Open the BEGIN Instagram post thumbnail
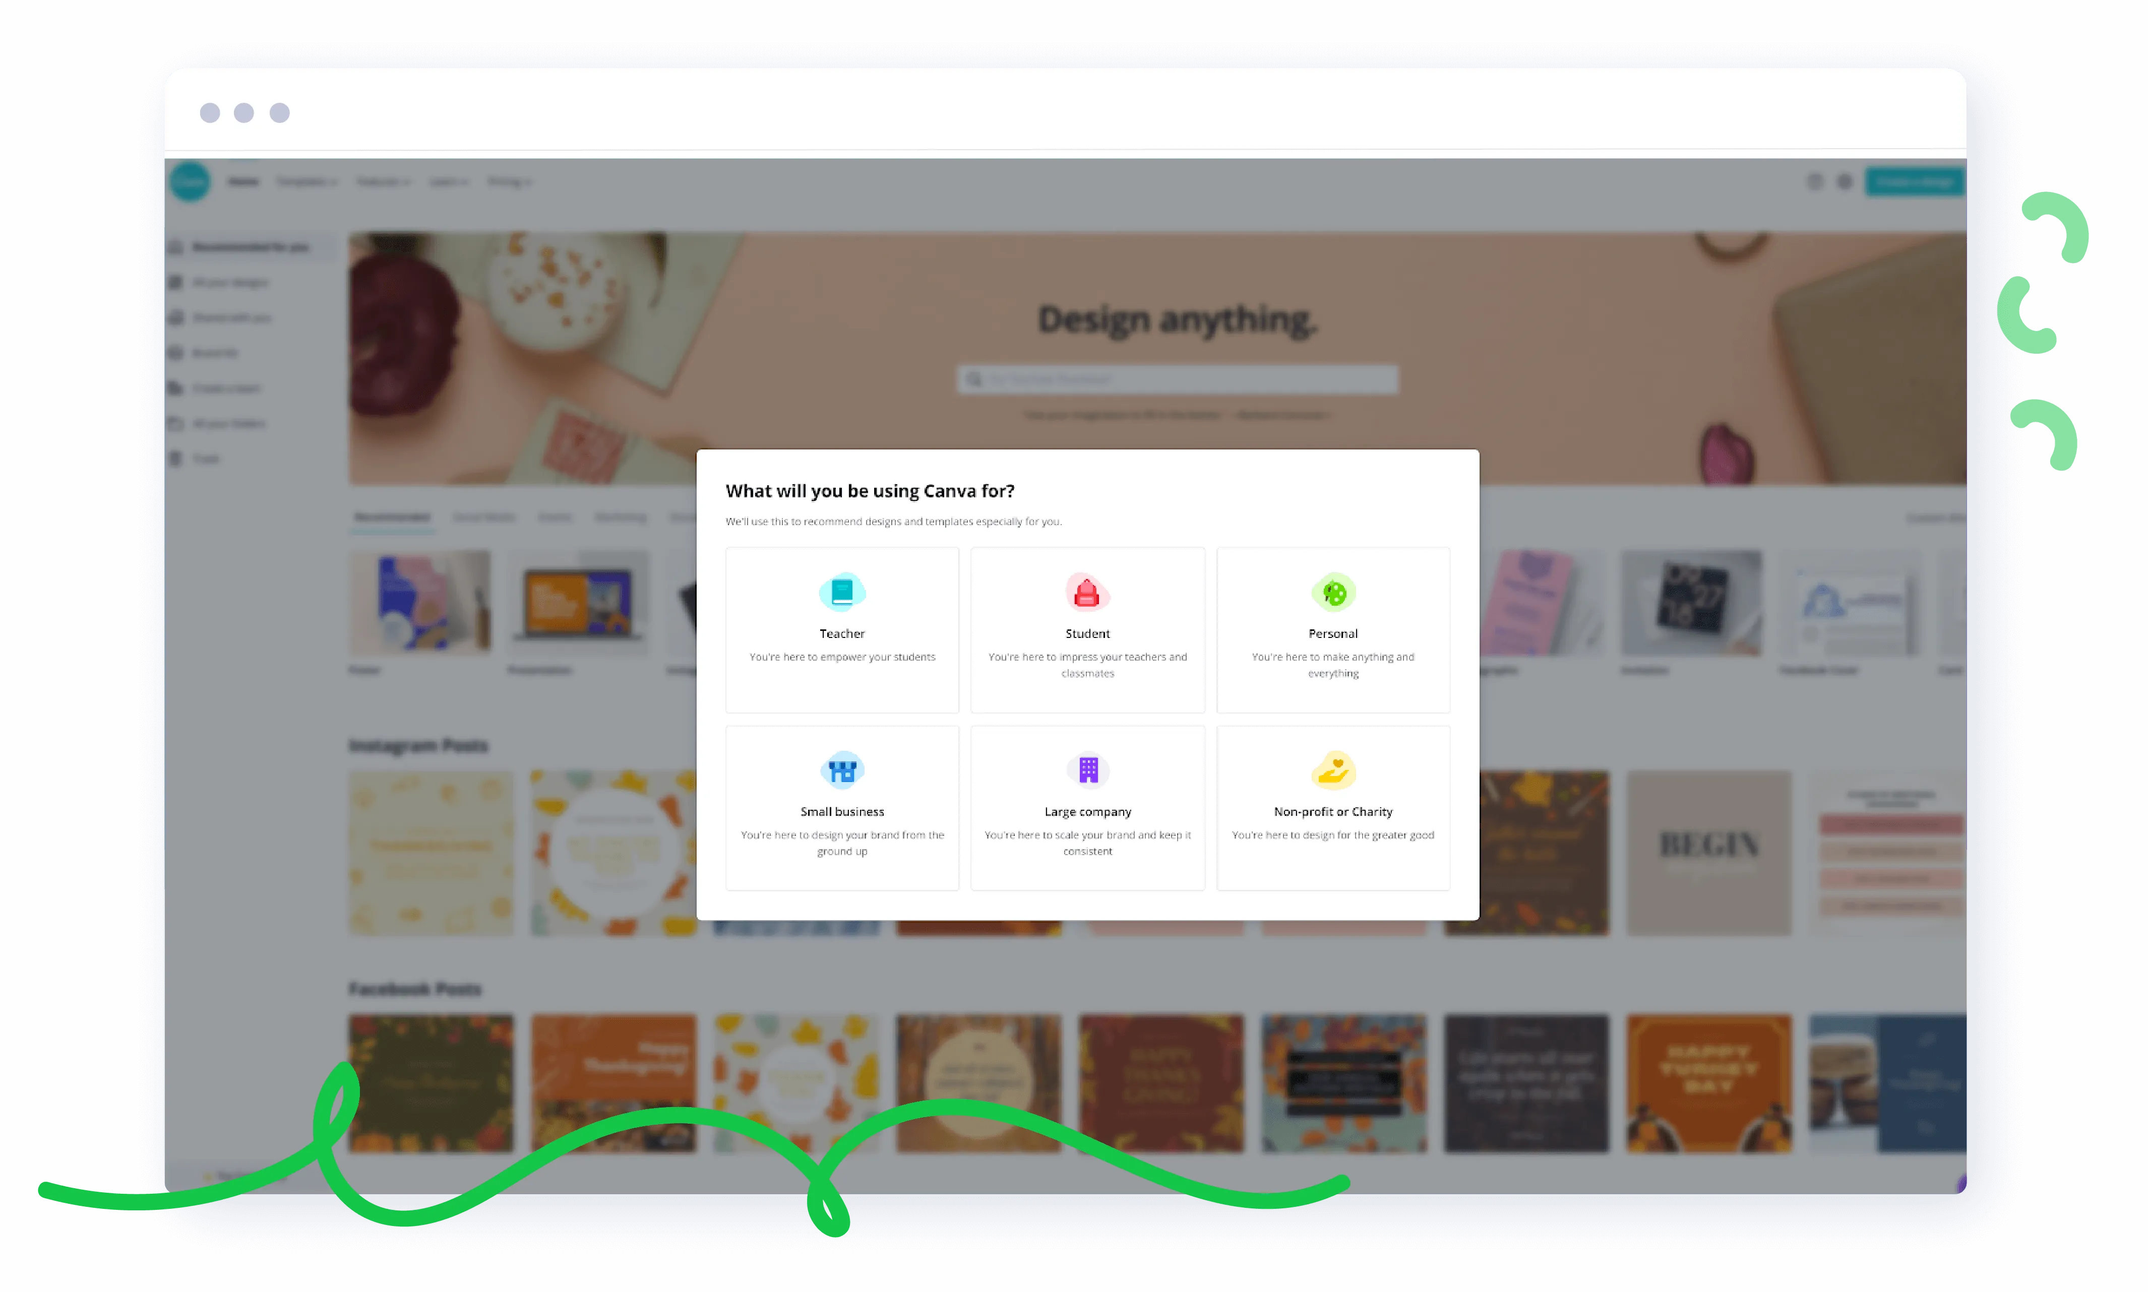Viewport: 2148px width, 1292px height. click(1709, 853)
